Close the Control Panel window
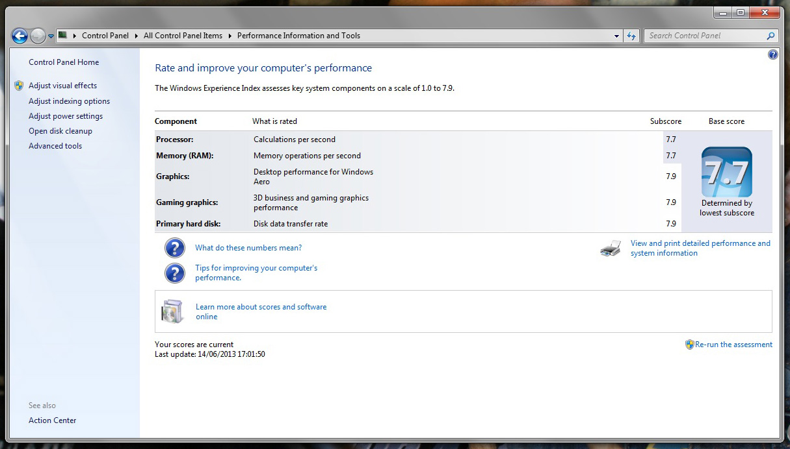Screen dimensions: 790x449 pyautogui.click(x=764, y=12)
